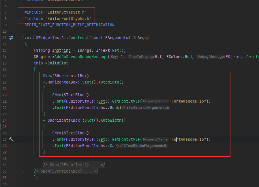Click the folded SNew(SVerticalBox) comment placeholder
This screenshot has height=187, width=259.
tap(66, 171)
